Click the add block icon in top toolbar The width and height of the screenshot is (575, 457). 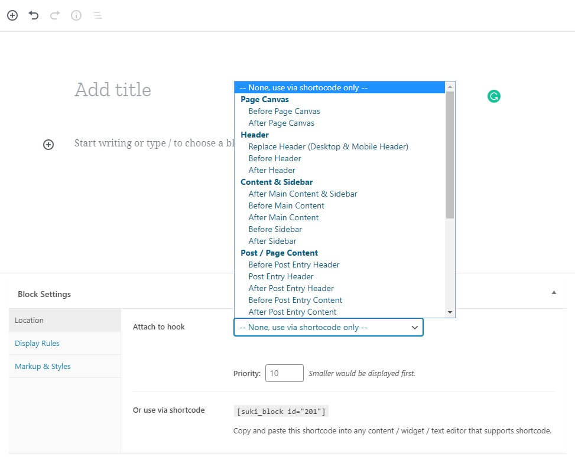pyautogui.click(x=12, y=15)
